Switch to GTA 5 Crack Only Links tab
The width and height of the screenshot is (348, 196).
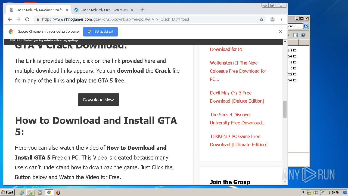tap(104, 10)
